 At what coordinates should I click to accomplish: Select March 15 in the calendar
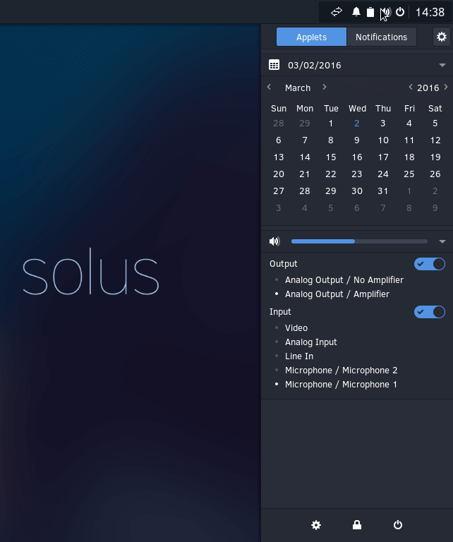click(331, 157)
